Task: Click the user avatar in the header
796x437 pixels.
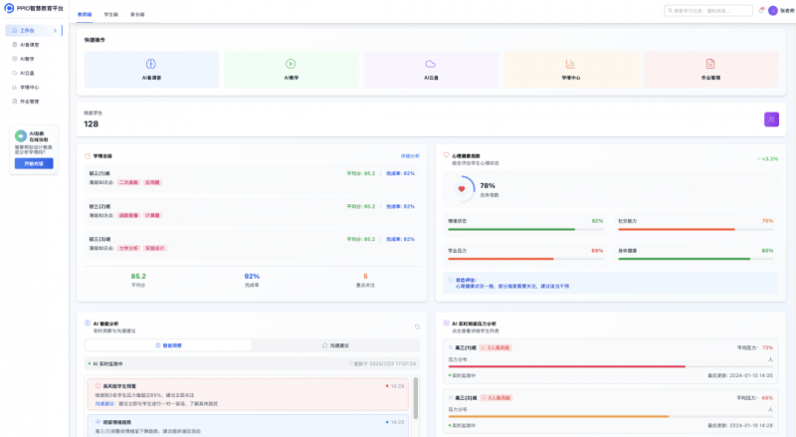Action: [773, 11]
